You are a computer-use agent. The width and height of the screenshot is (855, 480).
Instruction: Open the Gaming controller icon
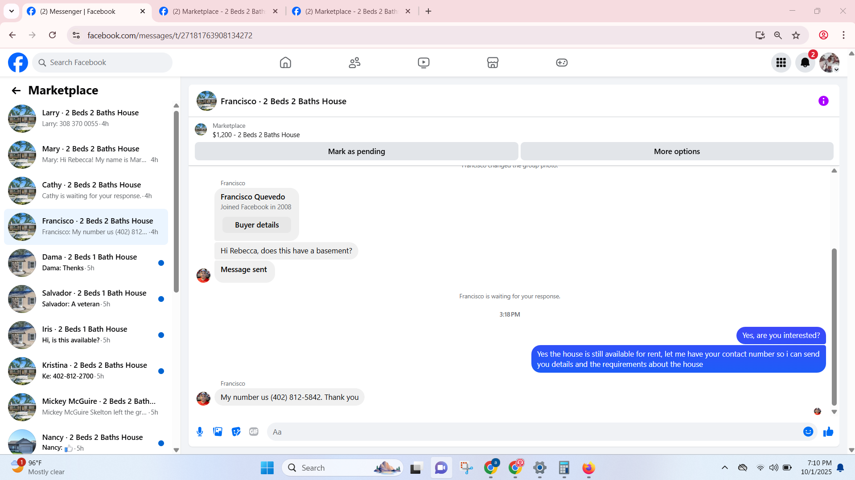pyautogui.click(x=562, y=63)
